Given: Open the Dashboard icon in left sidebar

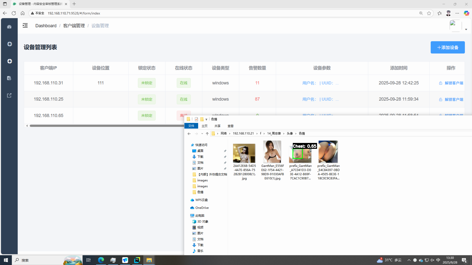Looking at the screenshot, I should pyautogui.click(x=9, y=27).
